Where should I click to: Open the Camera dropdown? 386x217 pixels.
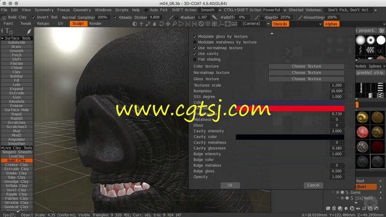pos(268,24)
